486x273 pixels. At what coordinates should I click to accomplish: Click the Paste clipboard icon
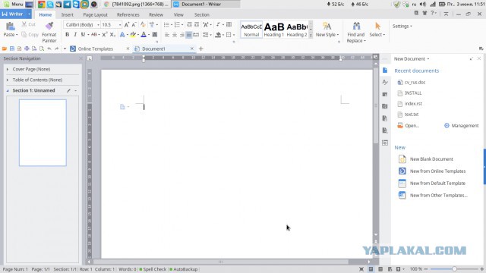coord(10,27)
